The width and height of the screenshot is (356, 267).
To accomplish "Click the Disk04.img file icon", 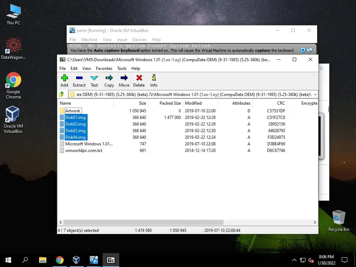I will pos(62,137).
